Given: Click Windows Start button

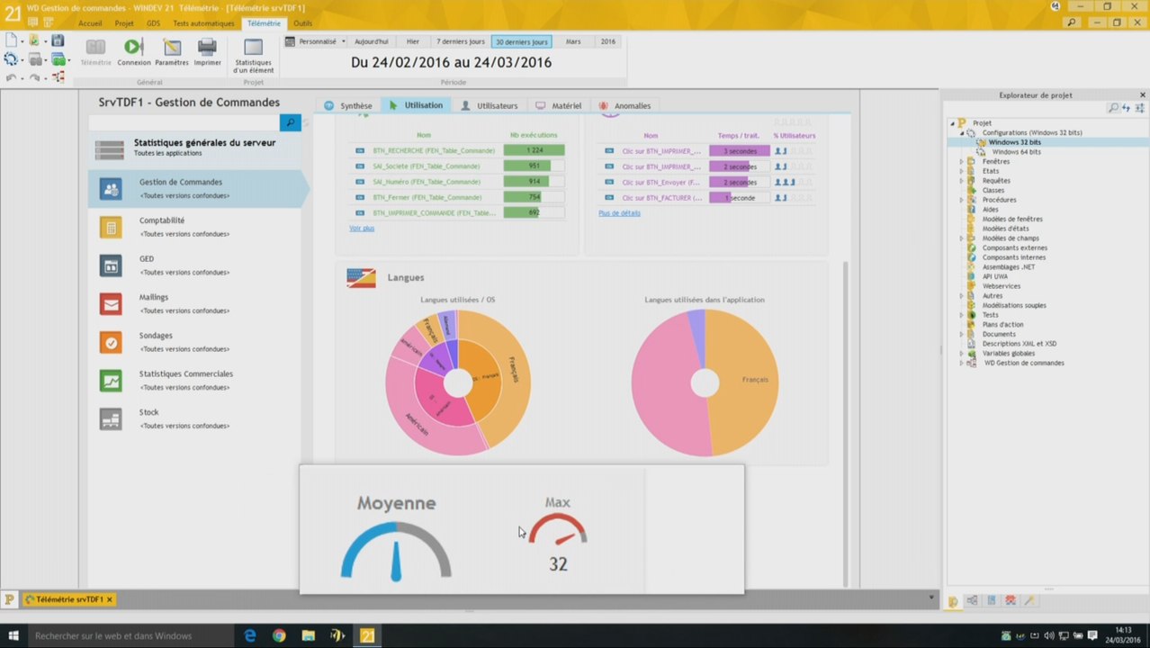Looking at the screenshot, I should 13,635.
